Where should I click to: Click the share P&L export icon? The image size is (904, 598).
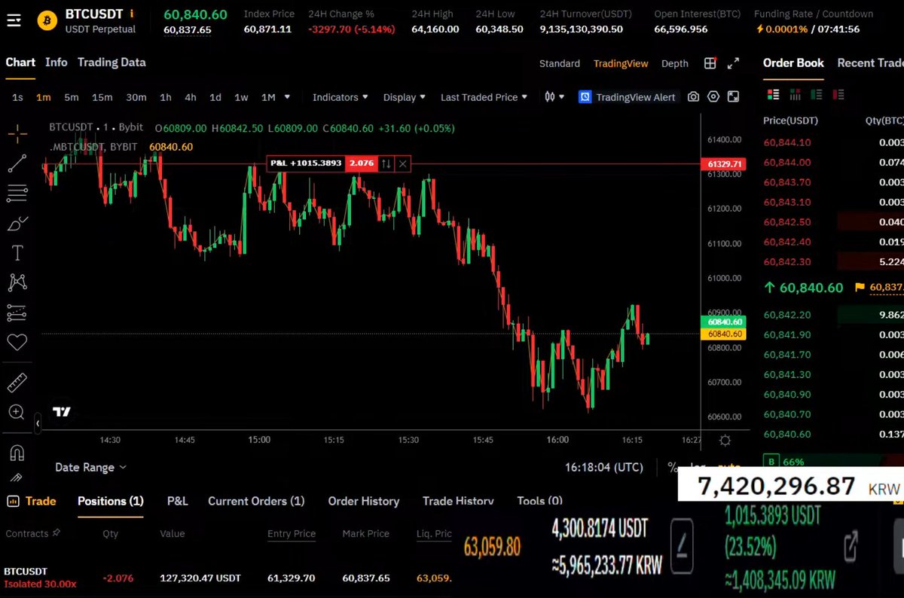point(851,546)
